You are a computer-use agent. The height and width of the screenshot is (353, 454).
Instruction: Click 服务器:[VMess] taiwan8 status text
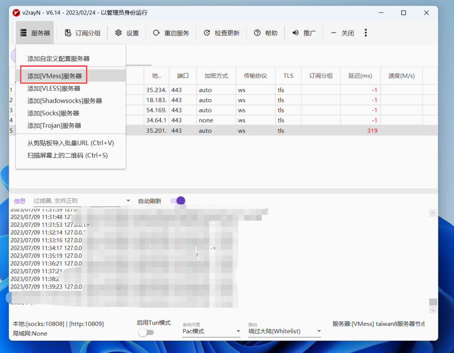[379, 324]
